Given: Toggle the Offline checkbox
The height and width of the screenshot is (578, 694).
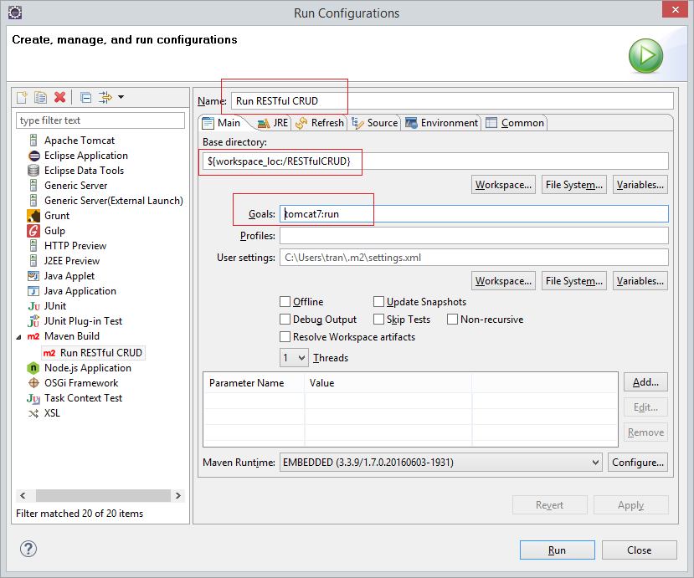Looking at the screenshot, I should (x=285, y=302).
